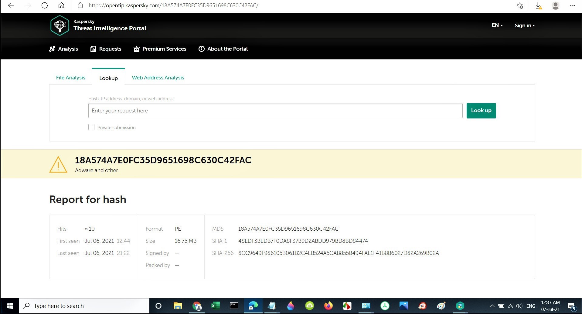View site info via the padlock icon

point(80,5)
